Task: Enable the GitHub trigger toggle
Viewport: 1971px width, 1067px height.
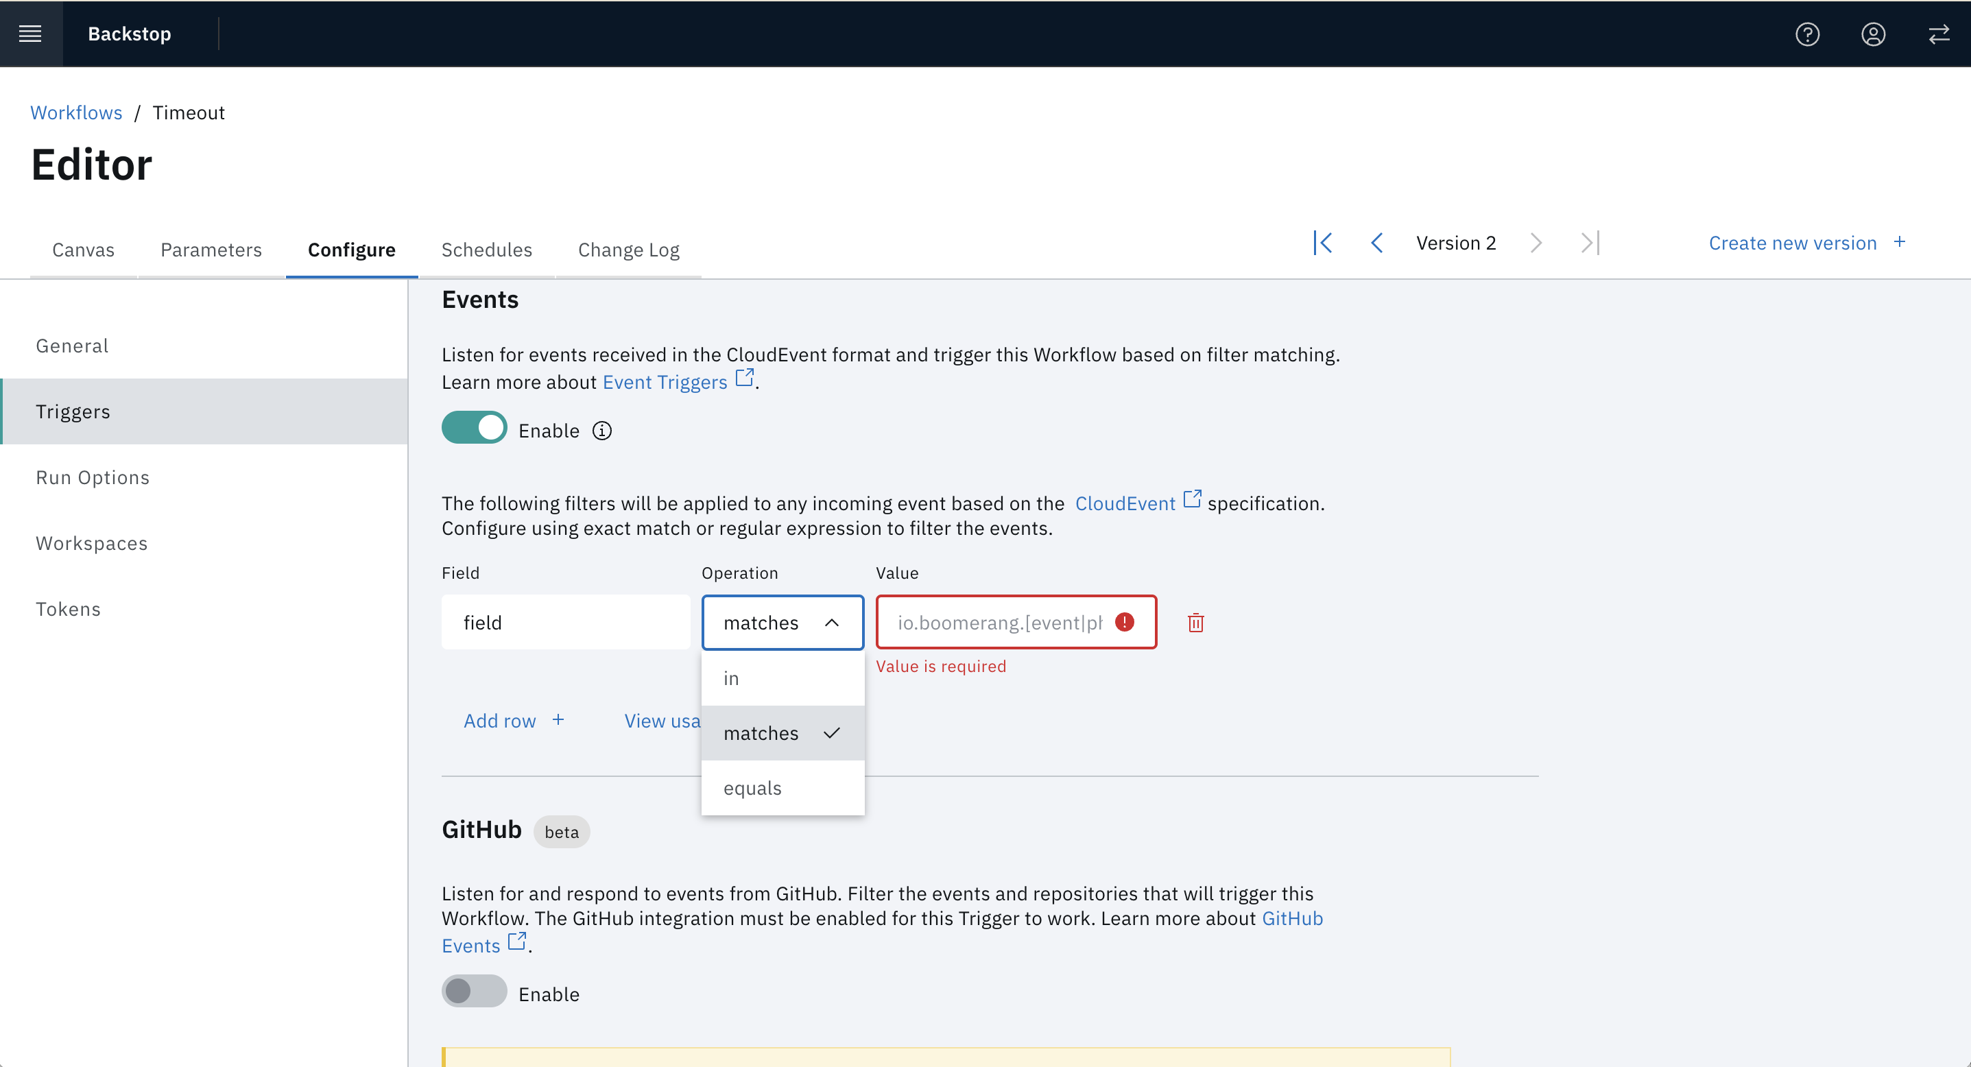Action: click(474, 992)
